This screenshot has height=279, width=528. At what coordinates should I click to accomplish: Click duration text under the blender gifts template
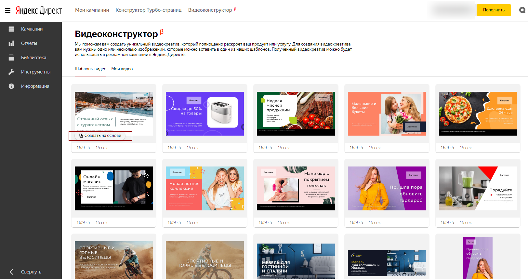coord(456,222)
